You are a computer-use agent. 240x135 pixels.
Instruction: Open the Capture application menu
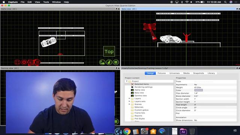[x=13, y=2]
